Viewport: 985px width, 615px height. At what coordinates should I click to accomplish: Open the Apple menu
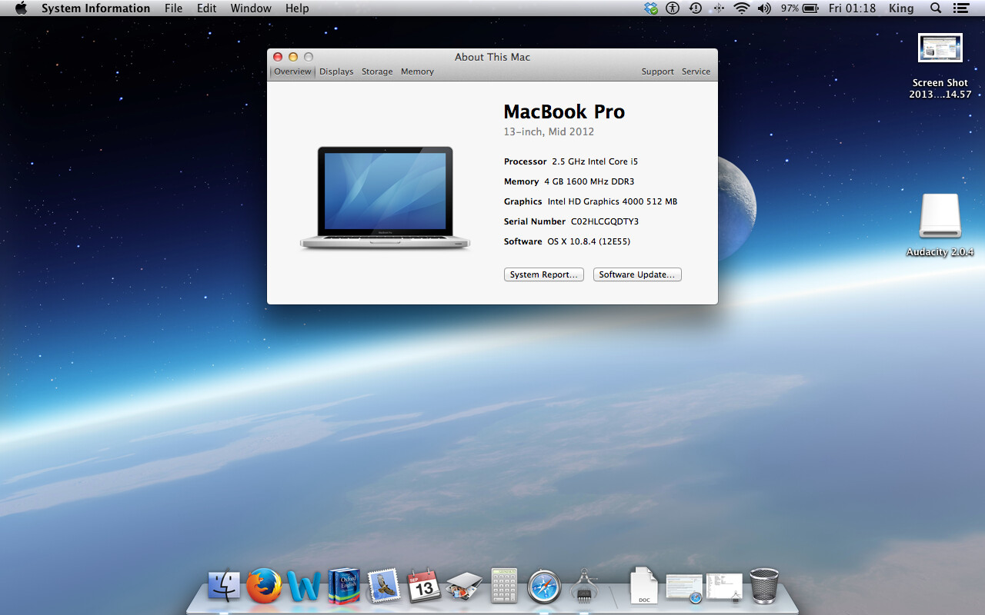[21, 8]
